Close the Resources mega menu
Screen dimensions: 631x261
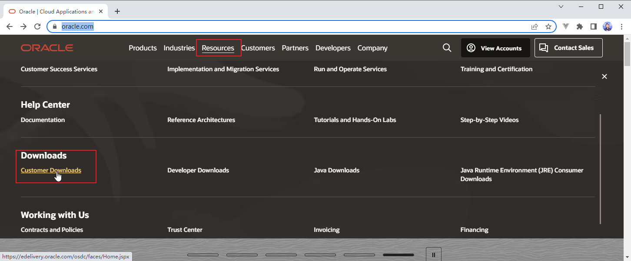(x=604, y=76)
